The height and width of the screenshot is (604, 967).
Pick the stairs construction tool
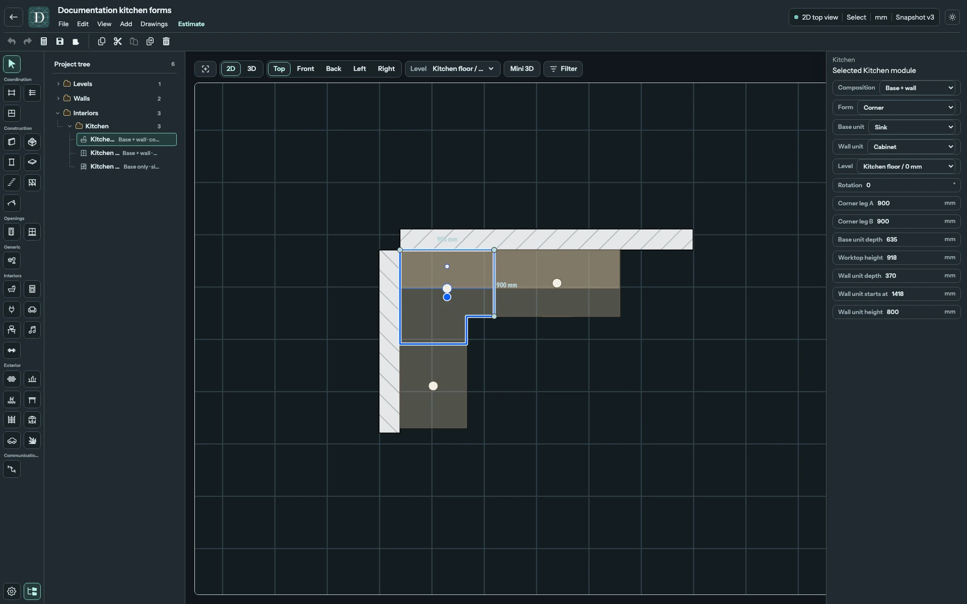[12, 183]
